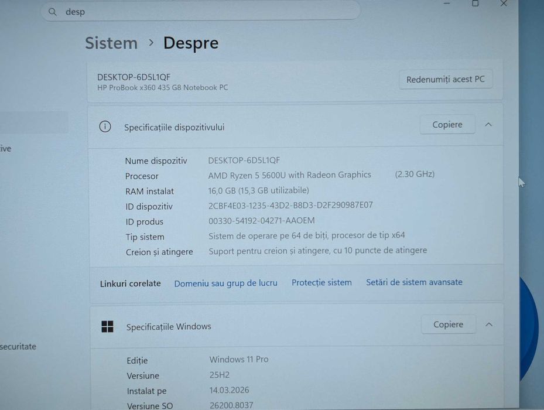Click the search field containing 'desp'

tap(201, 12)
